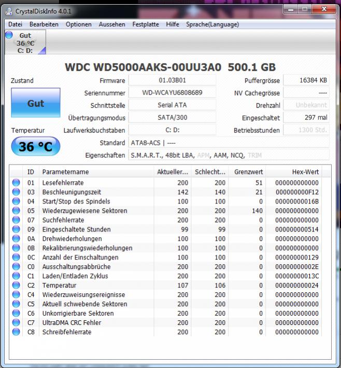Screen dimensions: 341x368
Task: Click the Firmware field 01.03B01
Action: click(172, 80)
